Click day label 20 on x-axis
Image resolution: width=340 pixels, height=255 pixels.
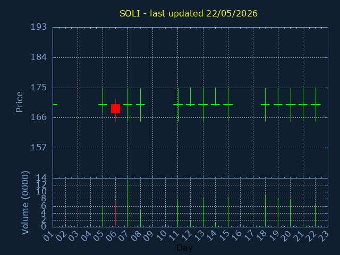pos(286,235)
